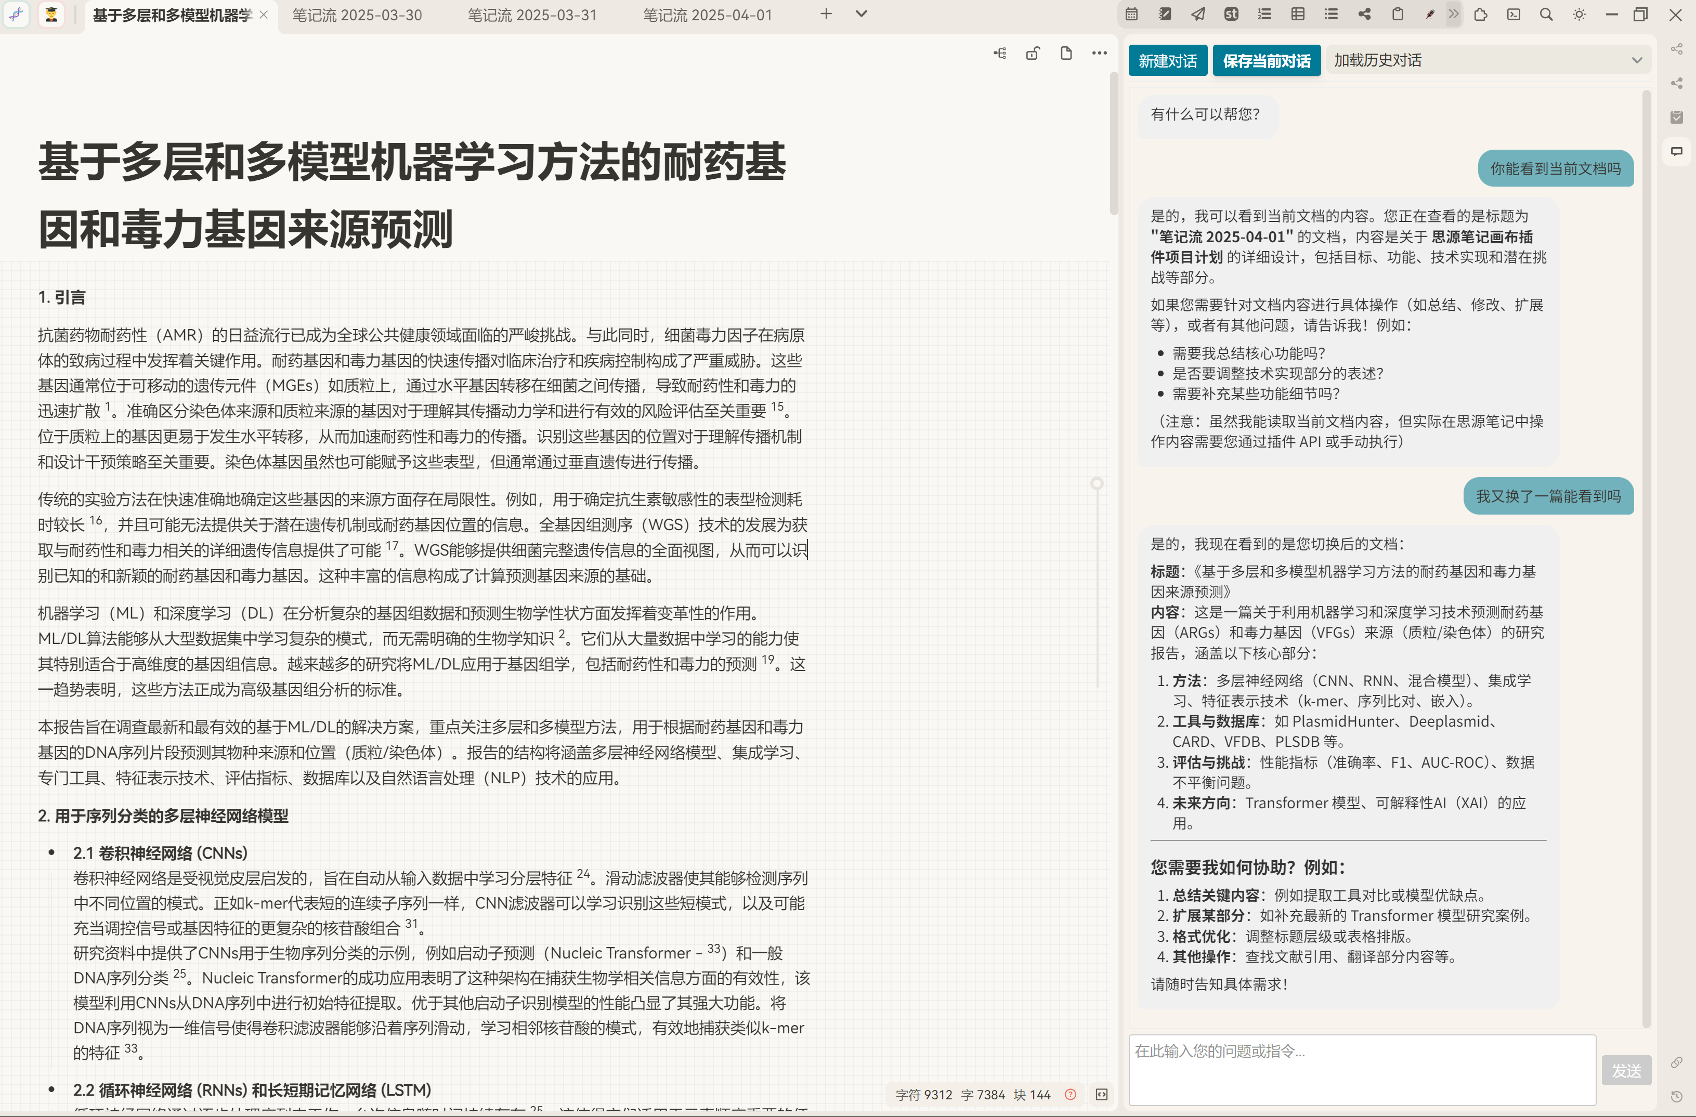Click the search magnifier icon
1696x1117 pixels.
point(1546,14)
